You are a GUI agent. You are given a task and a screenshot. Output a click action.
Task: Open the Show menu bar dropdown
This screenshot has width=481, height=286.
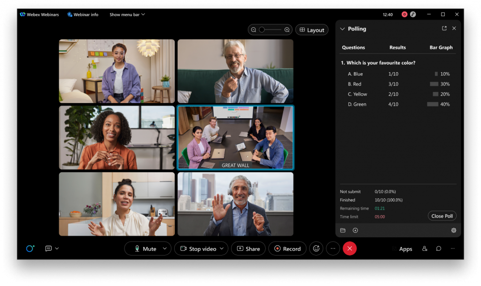pos(127,14)
